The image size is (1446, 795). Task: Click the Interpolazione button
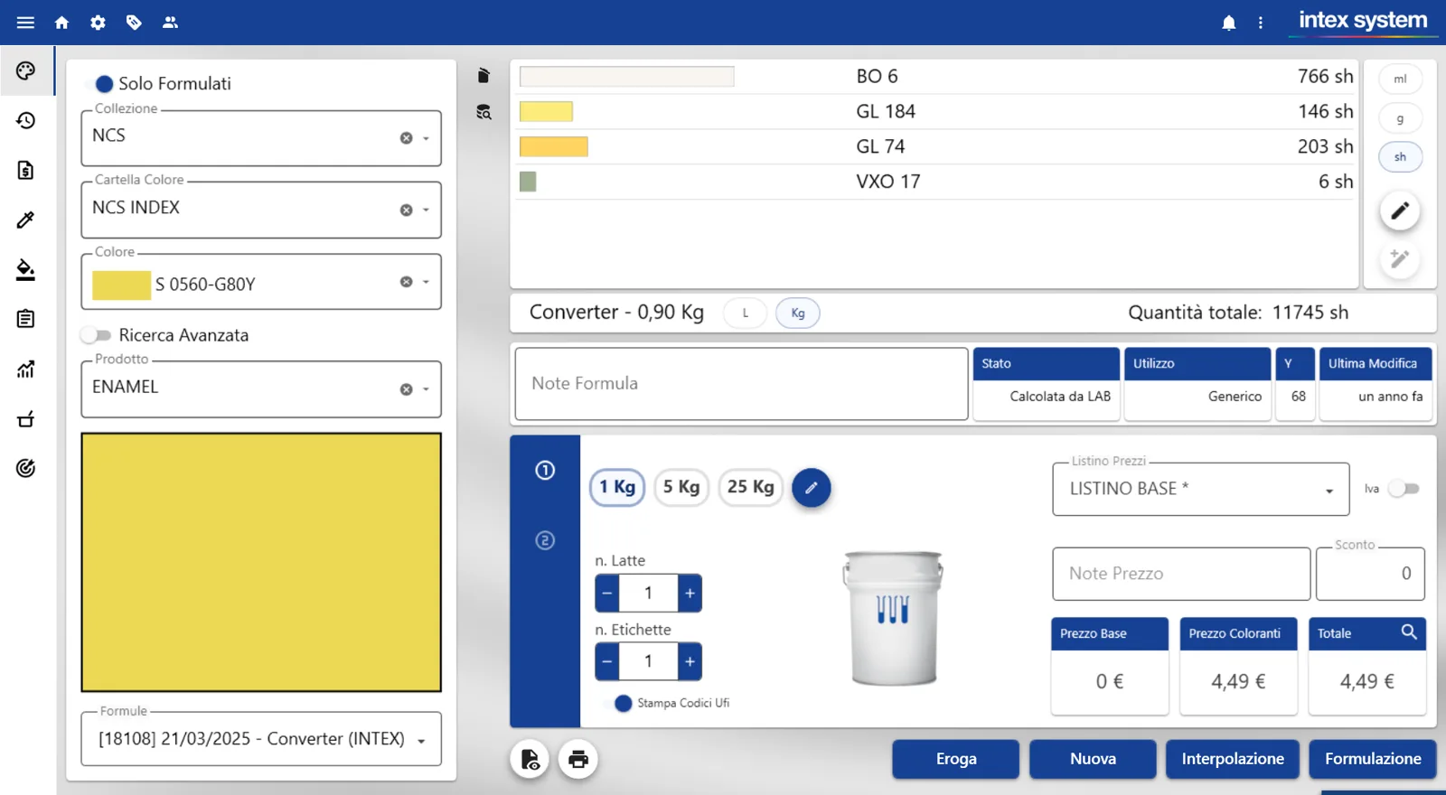pos(1233,759)
